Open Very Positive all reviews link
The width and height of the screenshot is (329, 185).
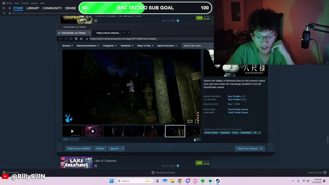[x=234, y=99]
